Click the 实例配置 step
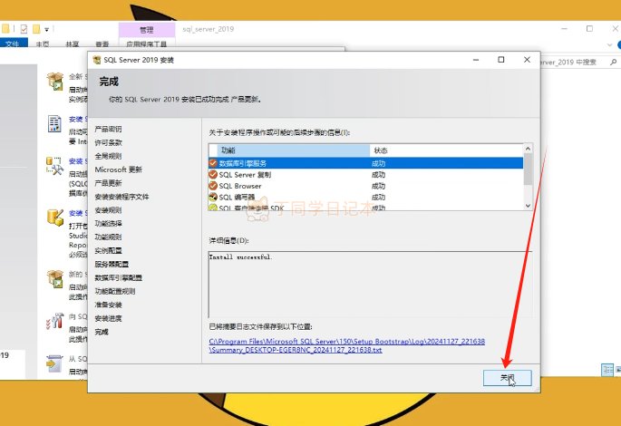The height and width of the screenshot is (426, 621). pyautogui.click(x=108, y=250)
